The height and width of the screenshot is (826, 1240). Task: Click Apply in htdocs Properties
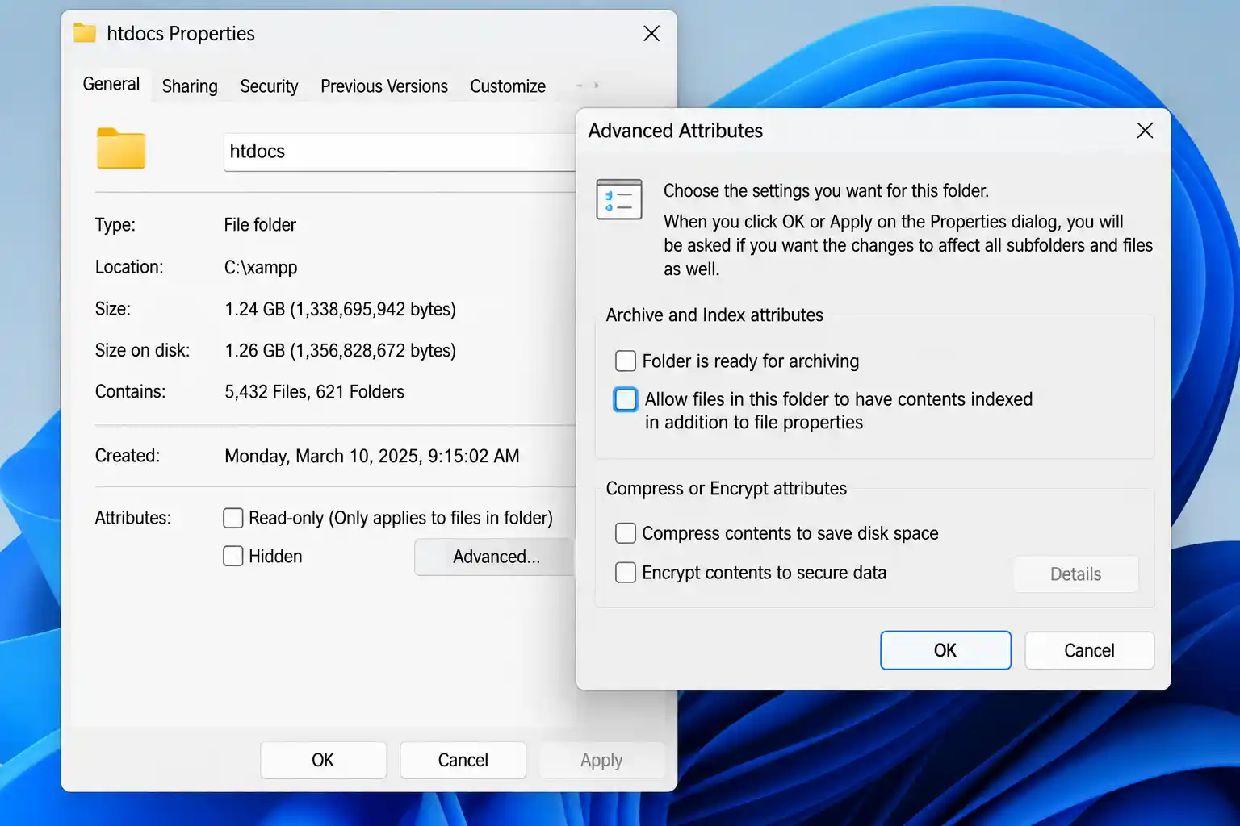pyautogui.click(x=601, y=760)
